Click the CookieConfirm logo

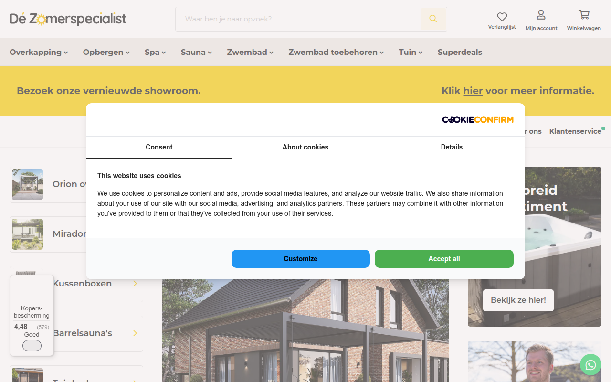coord(478,119)
